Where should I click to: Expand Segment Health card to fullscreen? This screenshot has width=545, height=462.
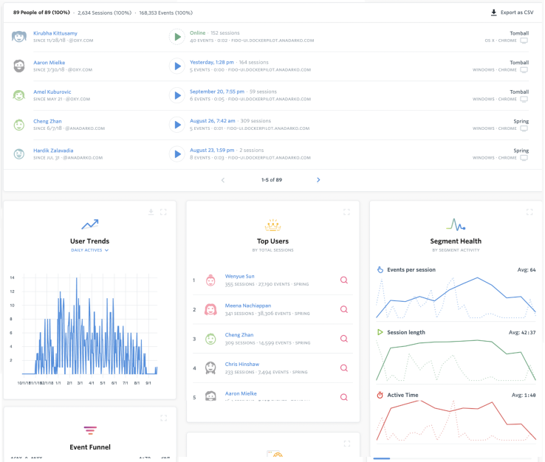pyautogui.click(x=529, y=212)
